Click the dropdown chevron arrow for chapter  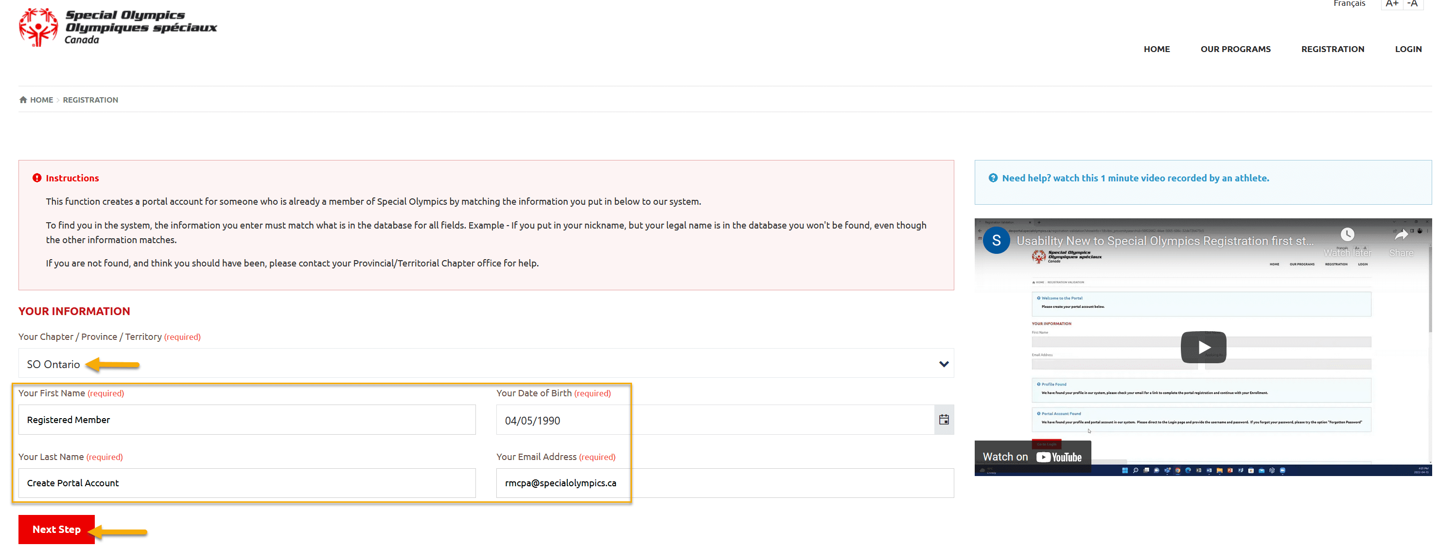944,364
